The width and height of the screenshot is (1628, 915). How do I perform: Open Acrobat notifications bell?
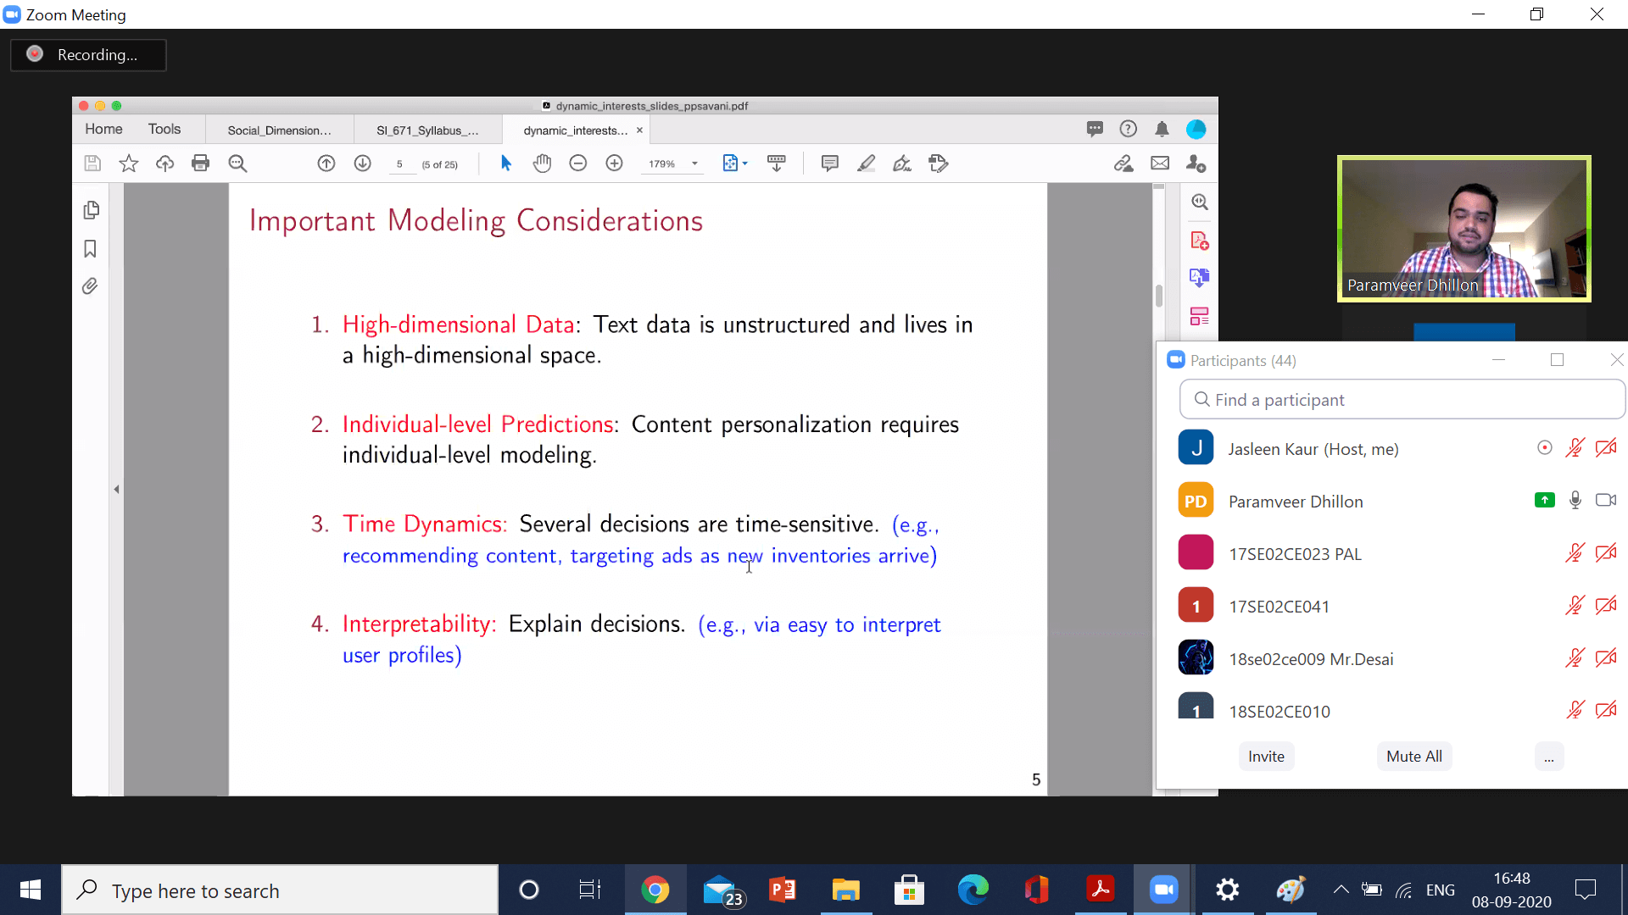[x=1162, y=129]
